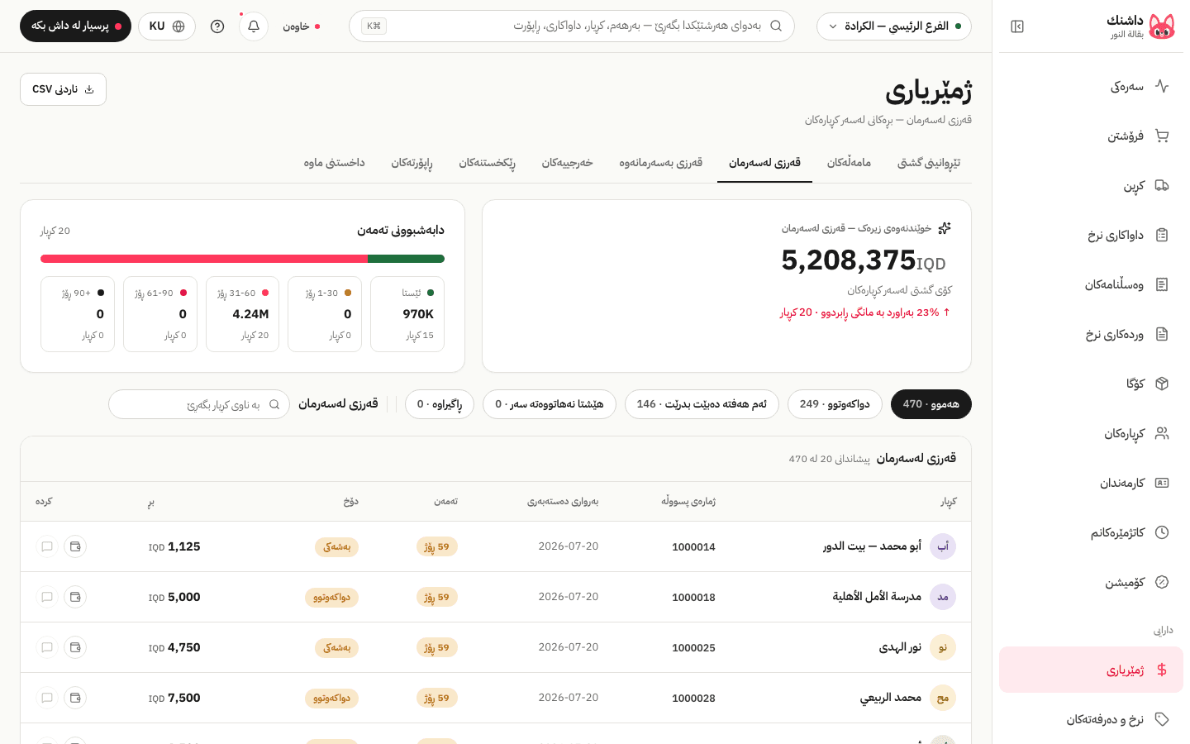The width and height of the screenshot is (1190, 744).
Task: Toggle the ڕاگیراوە · 0 filter chip
Action: [x=440, y=404]
